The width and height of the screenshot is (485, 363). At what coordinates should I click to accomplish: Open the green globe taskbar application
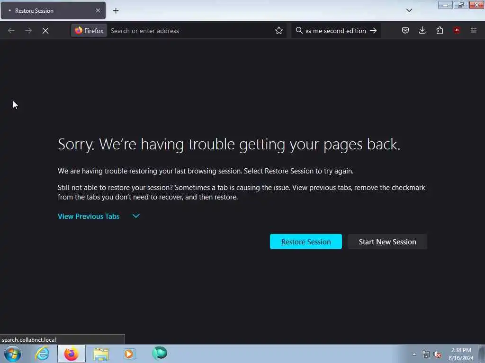[x=160, y=353]
